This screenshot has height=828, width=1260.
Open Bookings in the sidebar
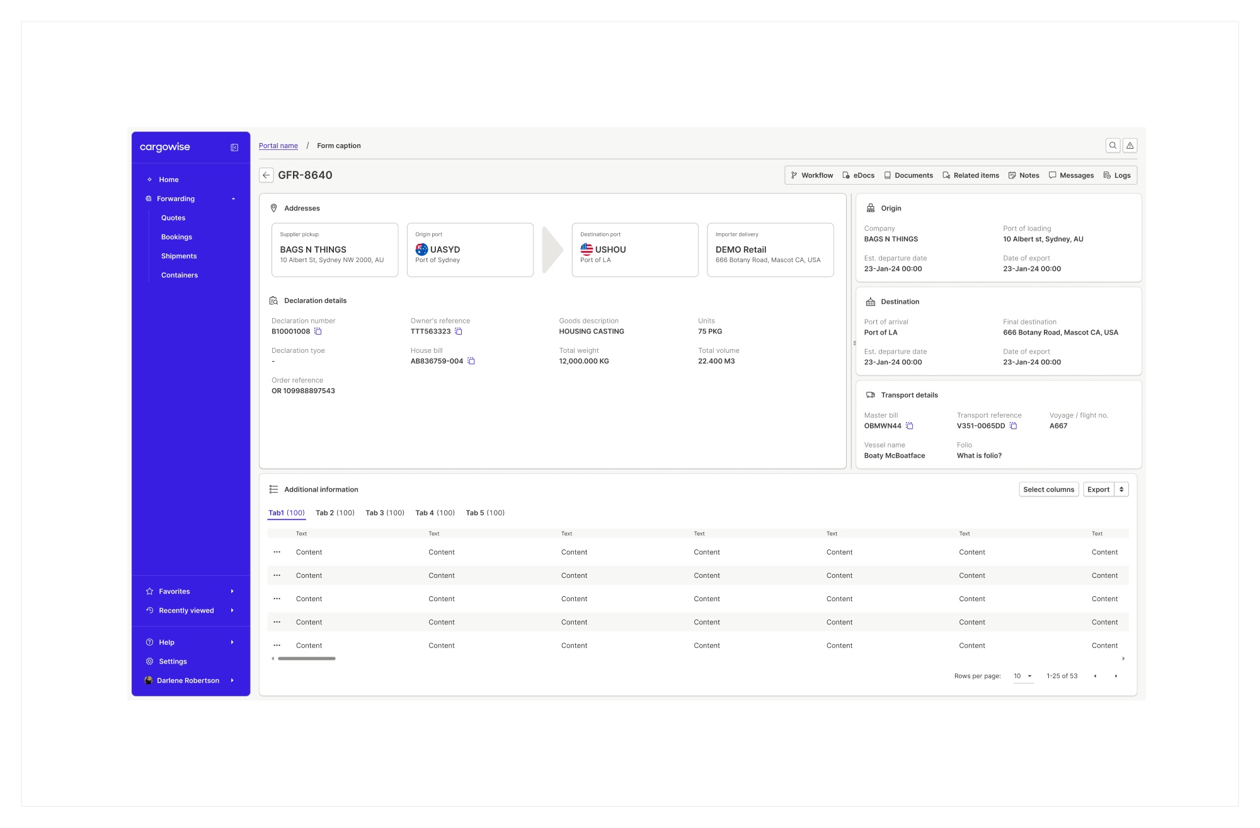coord(176,237)
